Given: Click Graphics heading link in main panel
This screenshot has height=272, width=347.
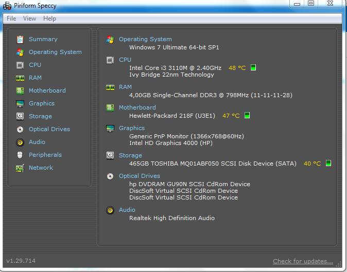Looking at the screenshot, I should tap(132, 128).
